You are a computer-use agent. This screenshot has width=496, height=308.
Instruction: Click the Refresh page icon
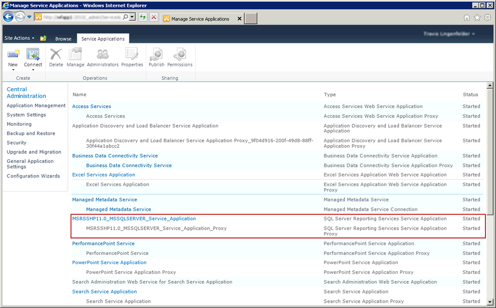tap(143, 17)
